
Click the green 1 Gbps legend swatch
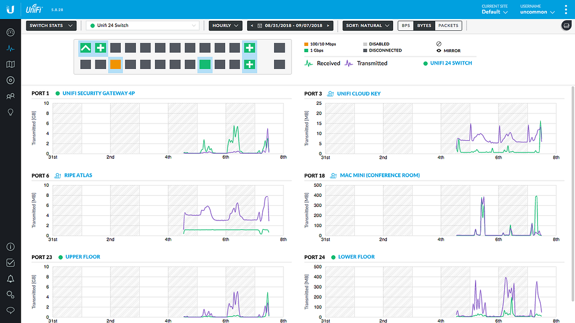(x=306, y=50)
